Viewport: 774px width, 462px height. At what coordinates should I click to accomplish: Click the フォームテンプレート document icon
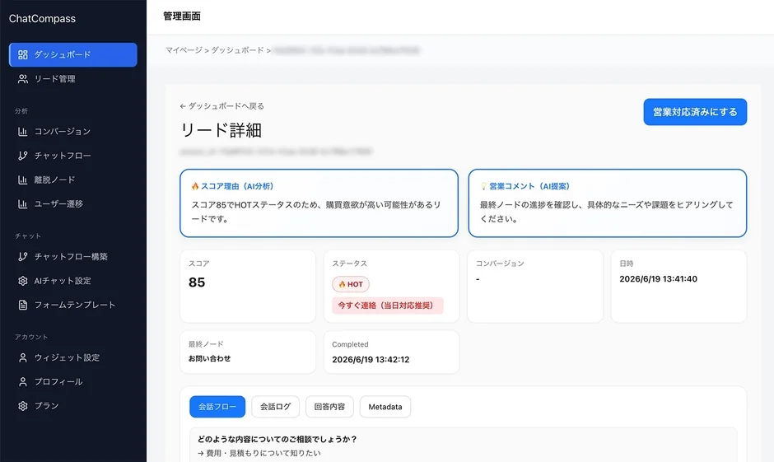coord(23,305)
